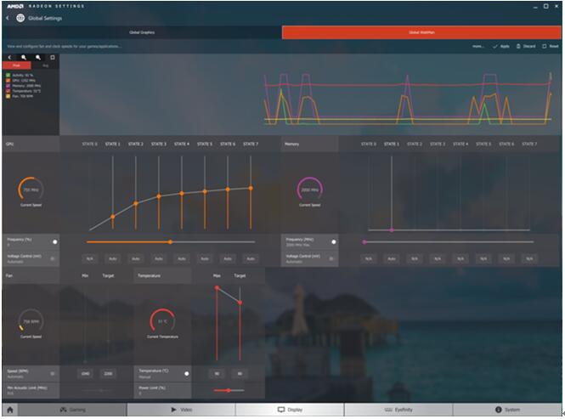Viewport: 565px width, 419px height.
Task: Click the Max temperature value field
Action: (217, 374)
